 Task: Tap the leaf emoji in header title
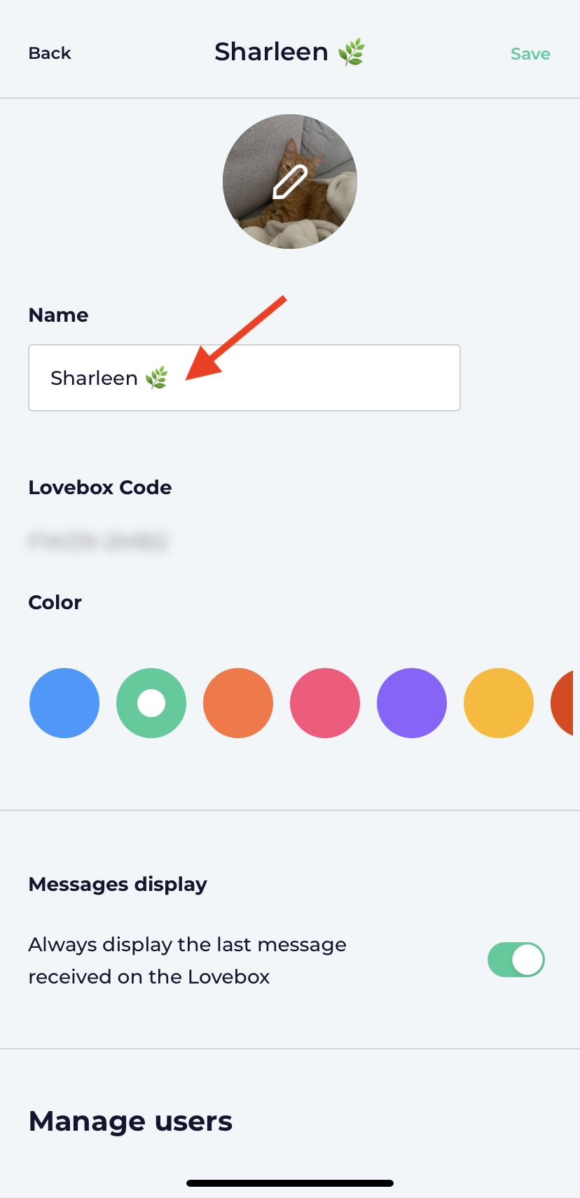pyautogui.click(x=352, y=53)
